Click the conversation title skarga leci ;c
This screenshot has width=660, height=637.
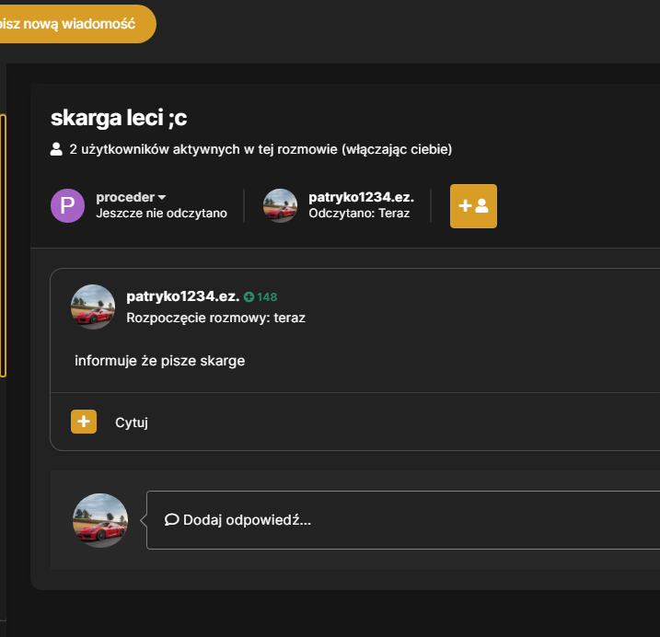tap(119, 118)
